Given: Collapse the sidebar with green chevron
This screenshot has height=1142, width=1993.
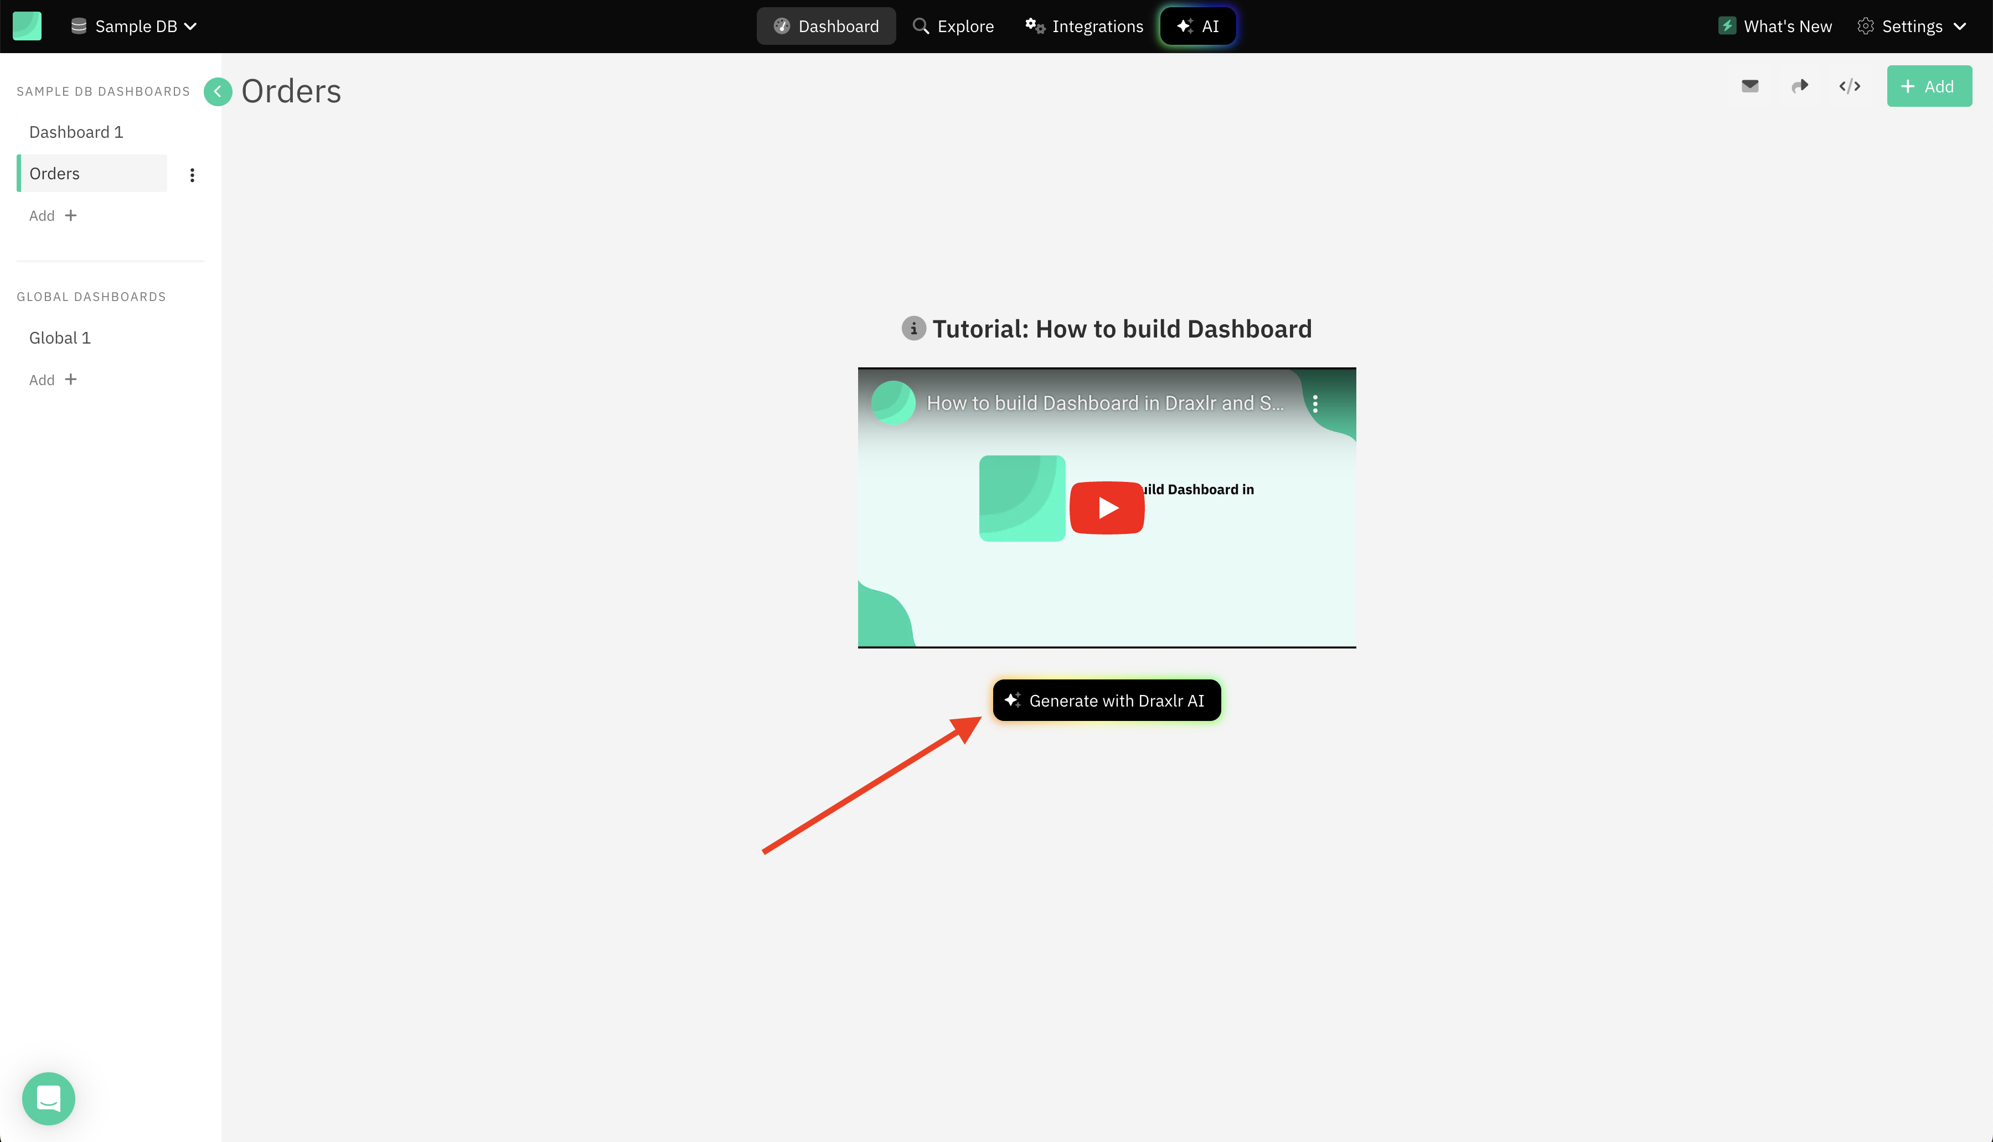Looking at the screenshot, I should [x=218, y=92].
